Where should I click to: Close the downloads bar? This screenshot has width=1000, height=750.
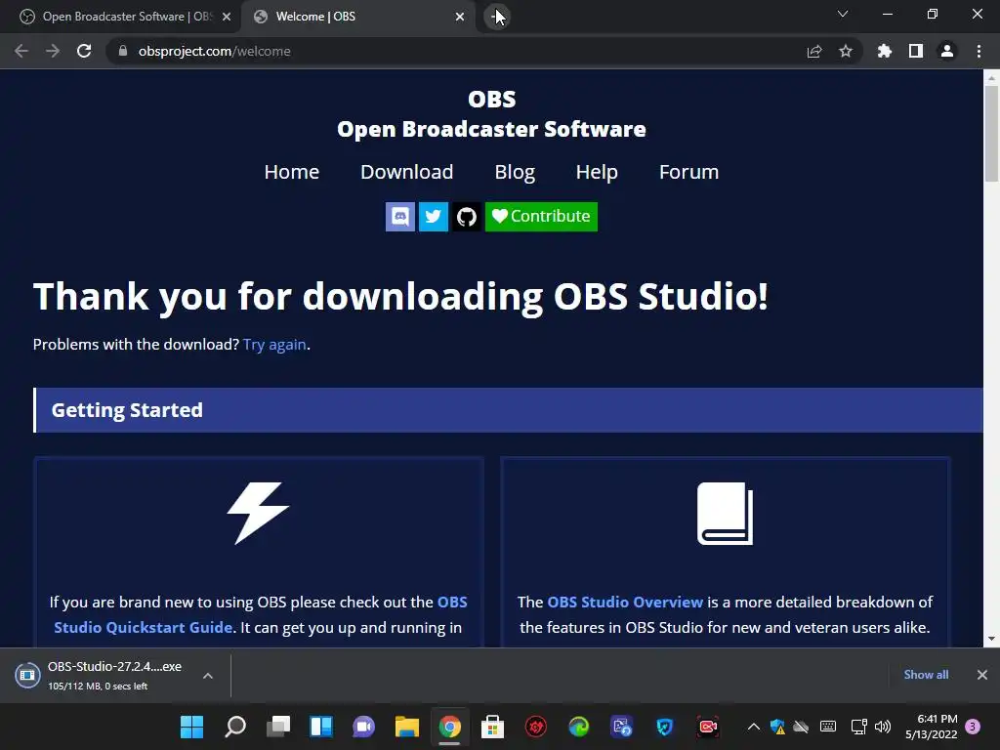point(982,675)
